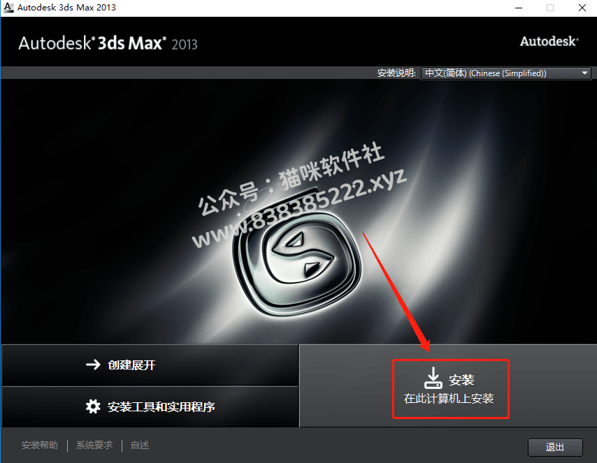This screenshot has width=597, height=463.
Task: Click the right-arrow icon next to 创建展开
Action: coord(93,365)
